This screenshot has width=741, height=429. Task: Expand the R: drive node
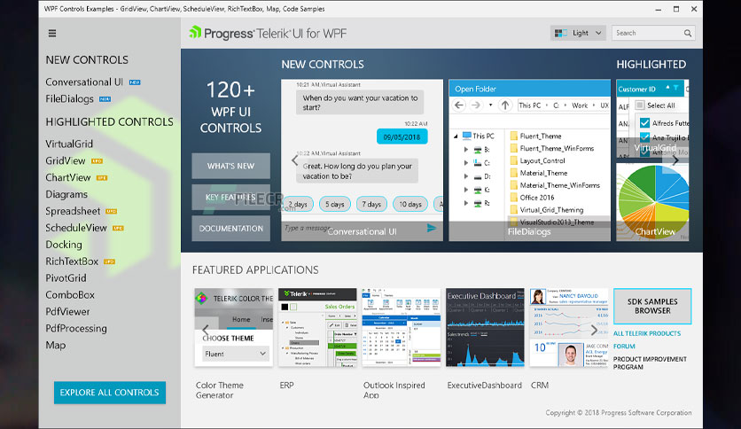pos(466,203)
